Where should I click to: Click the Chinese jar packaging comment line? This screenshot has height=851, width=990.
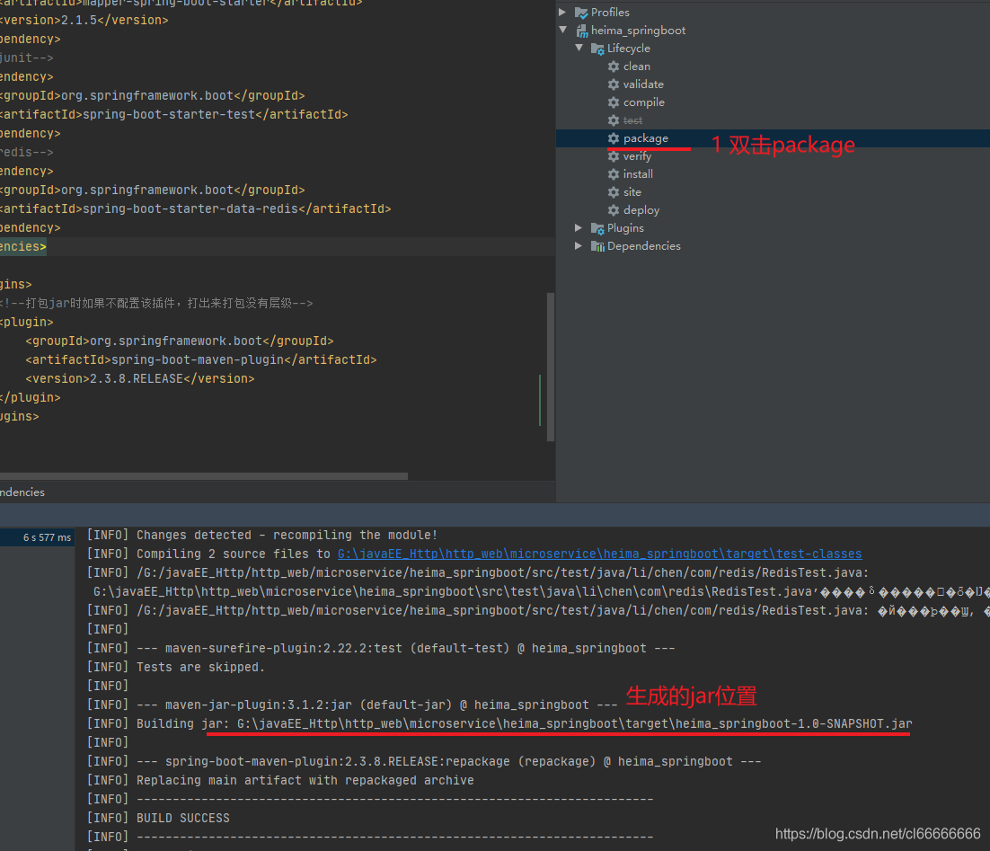click(x=156, y=303)
